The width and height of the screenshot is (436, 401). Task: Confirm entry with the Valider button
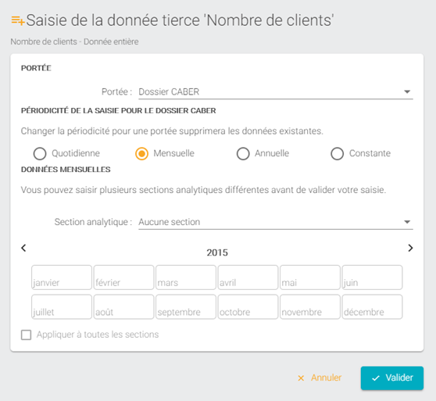pyautogui.click(x=392, y=378)
